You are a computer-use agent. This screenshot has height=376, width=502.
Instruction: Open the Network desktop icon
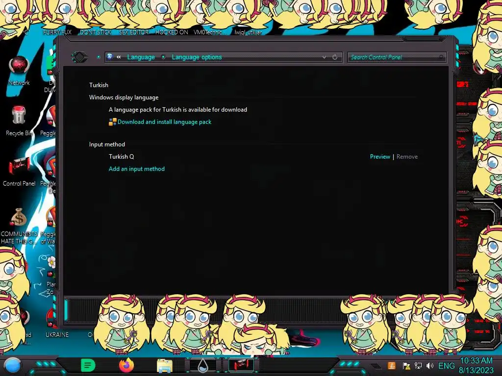(19, 71)
